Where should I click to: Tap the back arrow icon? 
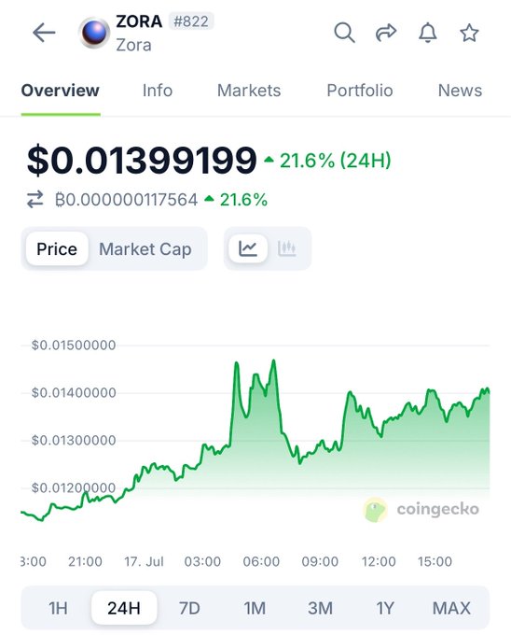click(44, 33)
